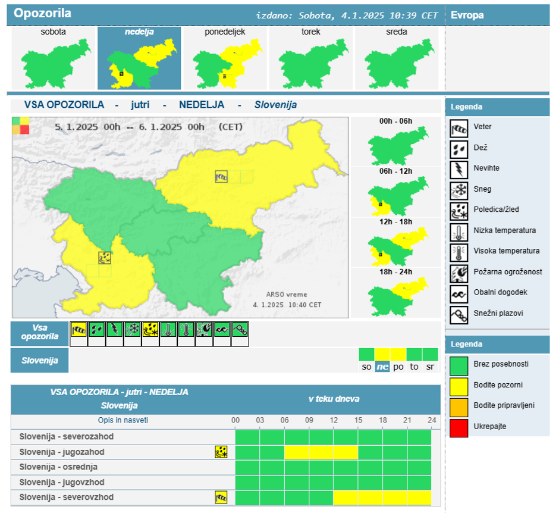Image resolution: width=559 pixels, height=513 pixels.
Task: Click the Slovenija - osrednja region row
Action: 58,467
